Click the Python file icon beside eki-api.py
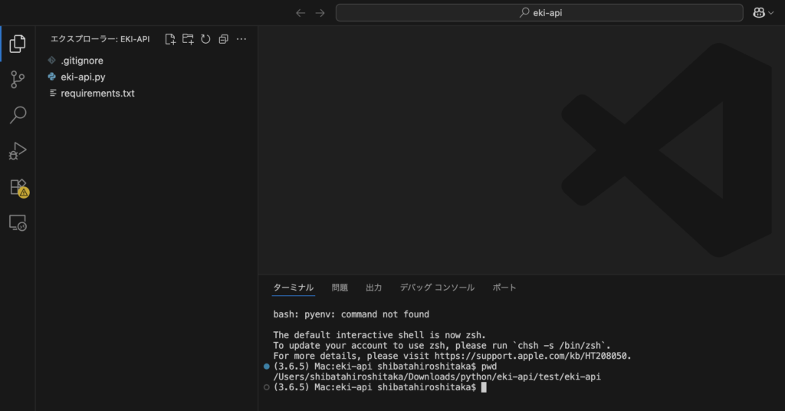 (51, 77)
